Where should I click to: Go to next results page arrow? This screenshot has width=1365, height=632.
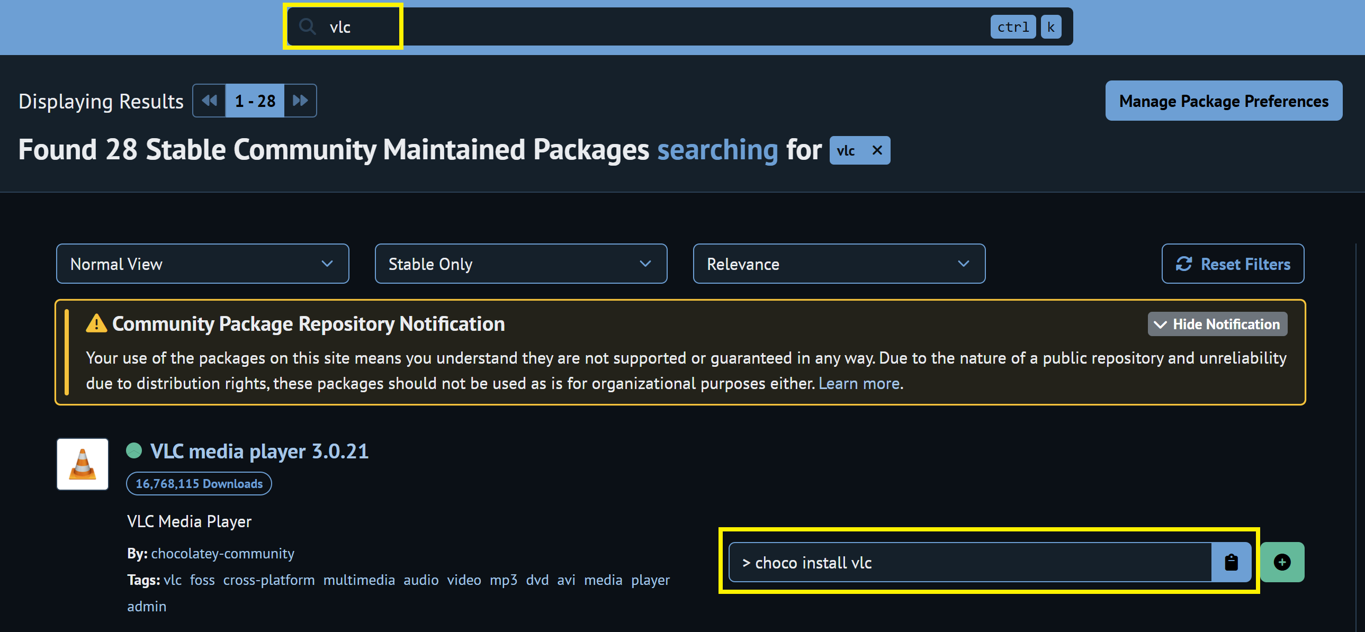300,101
